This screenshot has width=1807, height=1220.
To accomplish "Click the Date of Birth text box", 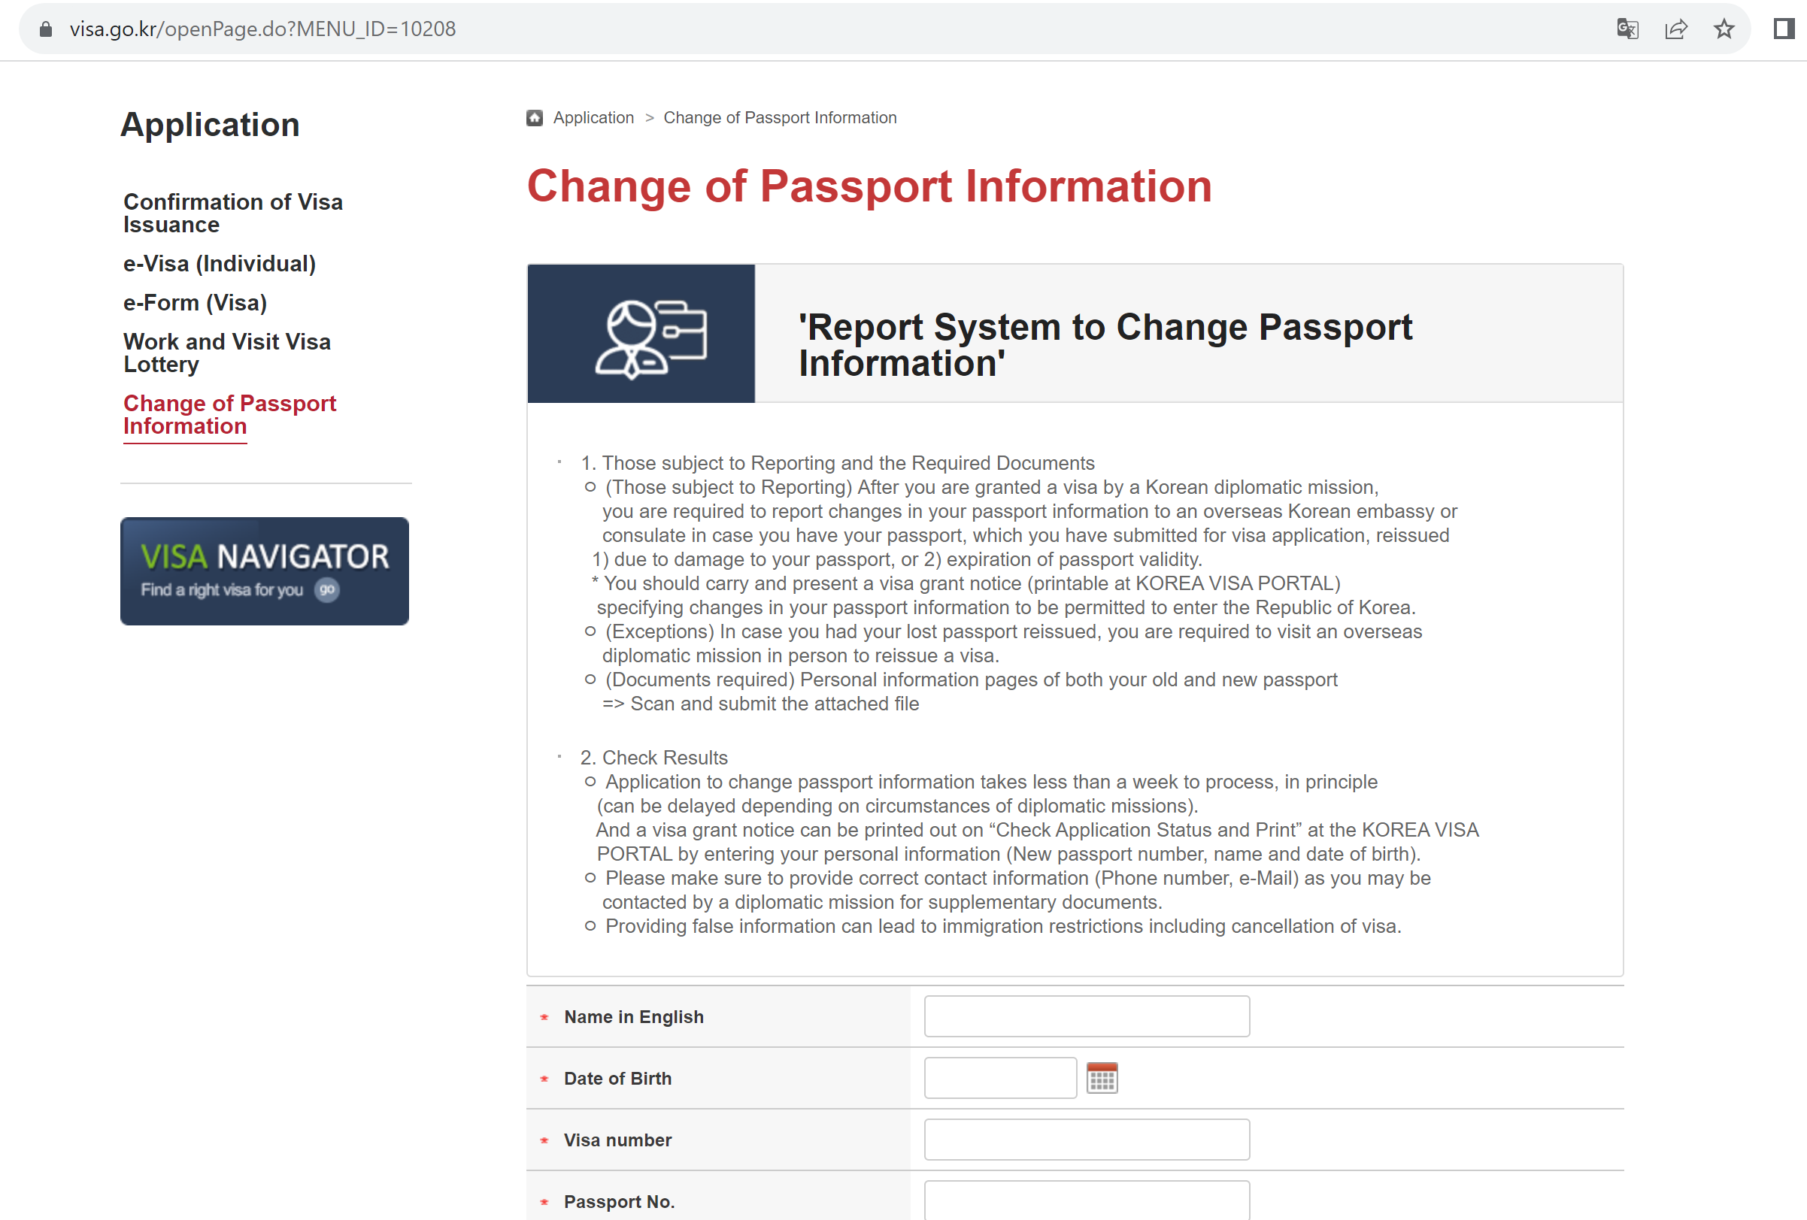I will coord(999,1078).
